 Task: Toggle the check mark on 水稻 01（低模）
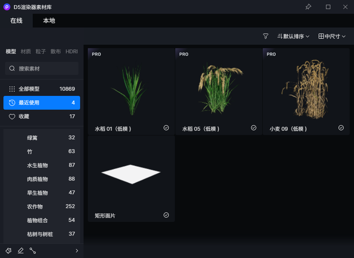coord(166,128)
